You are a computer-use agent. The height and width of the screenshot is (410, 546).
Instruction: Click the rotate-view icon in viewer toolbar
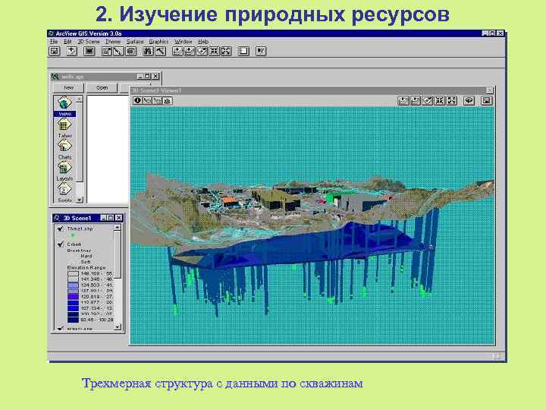469,101
